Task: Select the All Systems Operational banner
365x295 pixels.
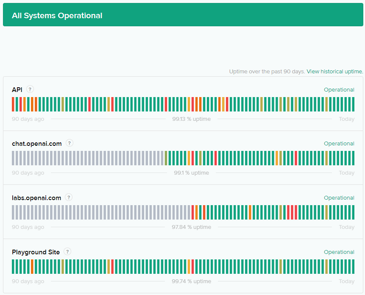Action: click(183, 15)
